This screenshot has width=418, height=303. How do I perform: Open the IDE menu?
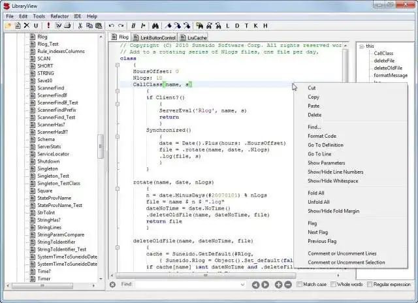[78, 16]
